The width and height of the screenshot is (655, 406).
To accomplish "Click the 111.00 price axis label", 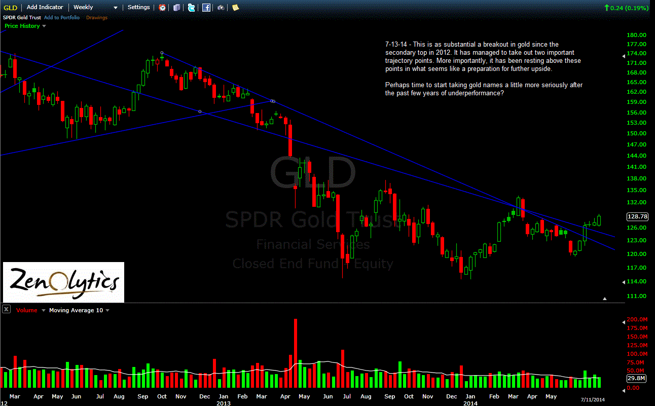I will click(636, 296).
